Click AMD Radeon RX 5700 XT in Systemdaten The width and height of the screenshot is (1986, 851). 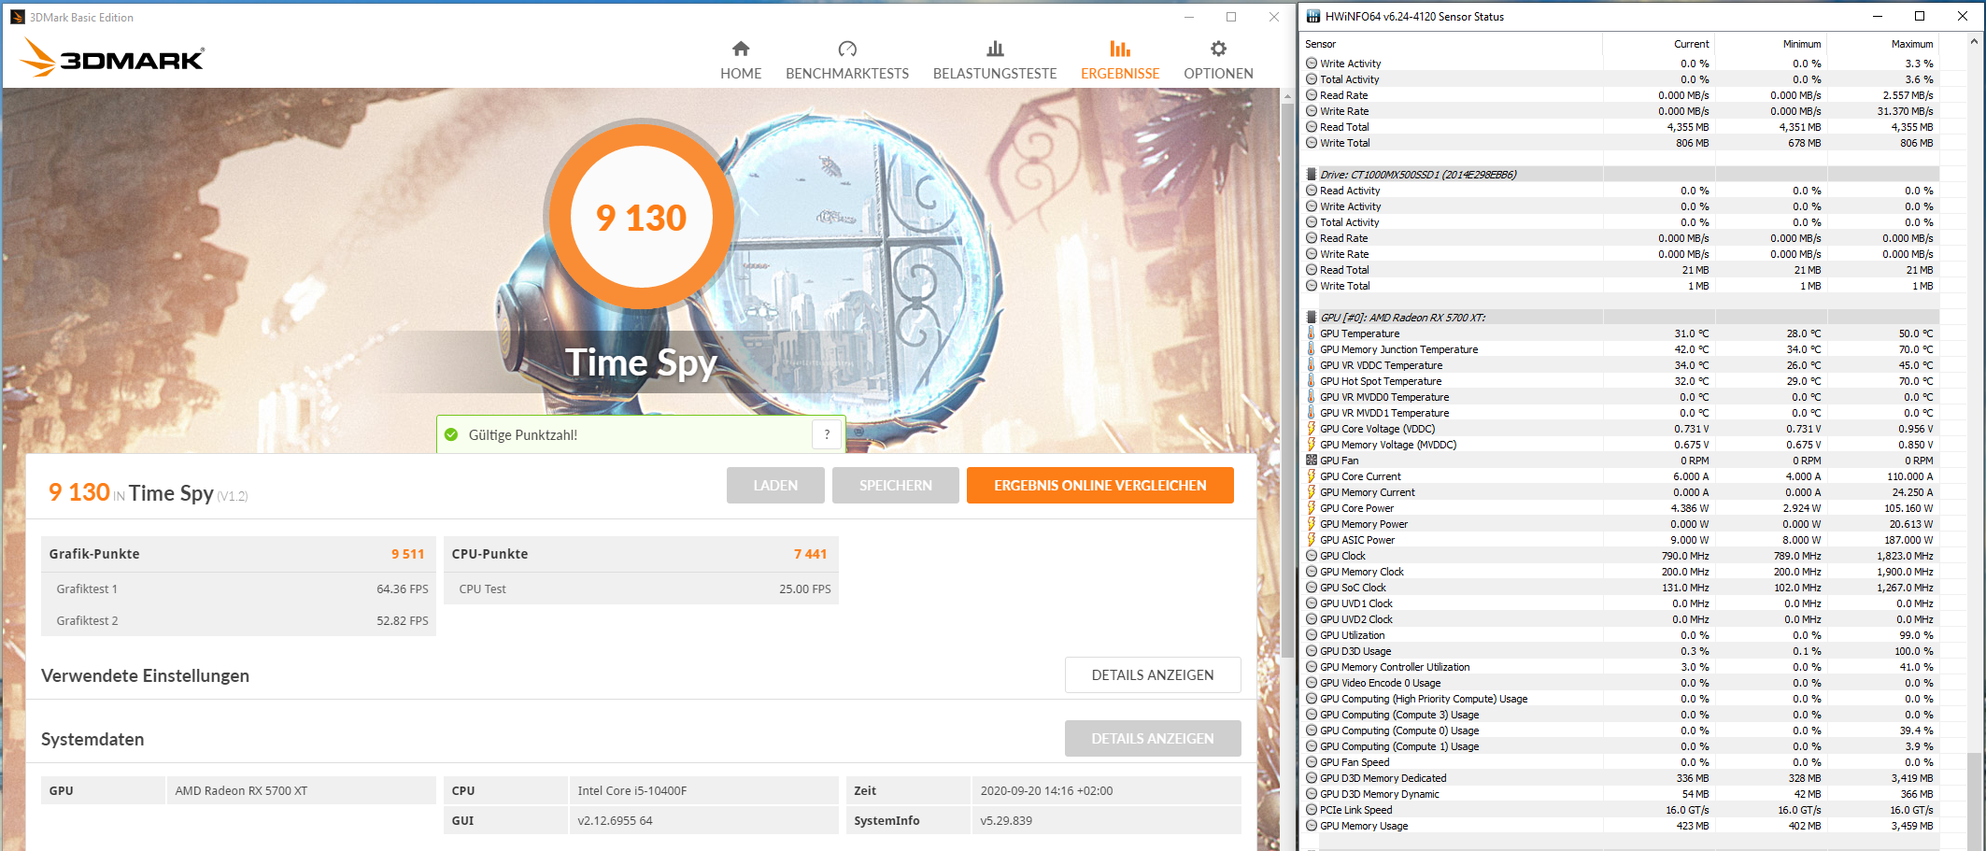[x=241, y=790]
